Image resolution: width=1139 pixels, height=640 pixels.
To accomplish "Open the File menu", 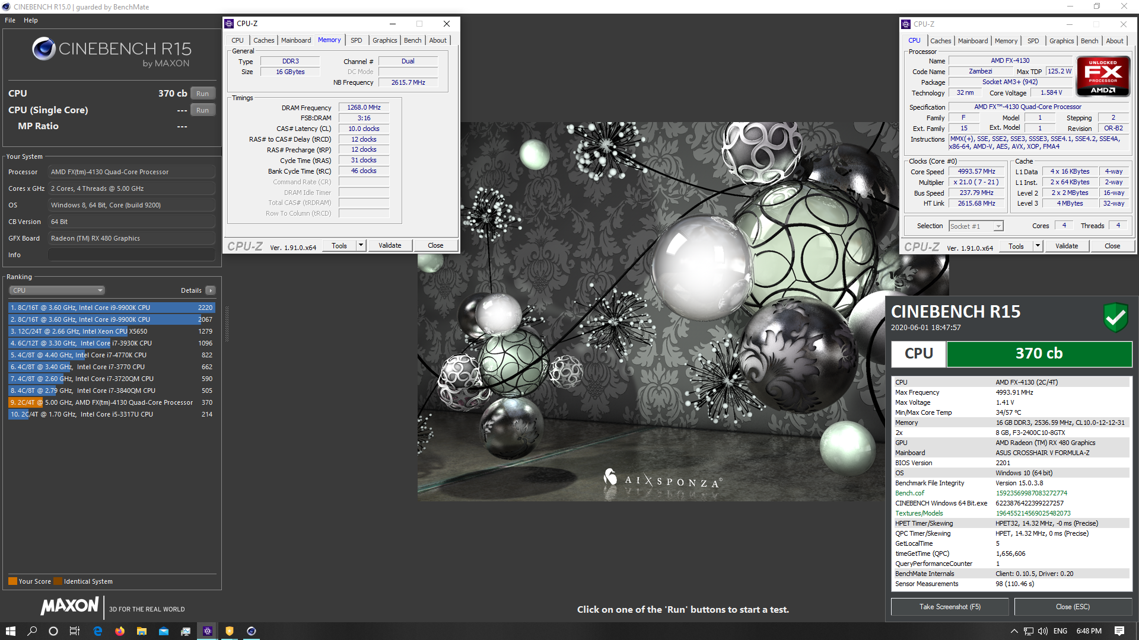I will 10,20.
